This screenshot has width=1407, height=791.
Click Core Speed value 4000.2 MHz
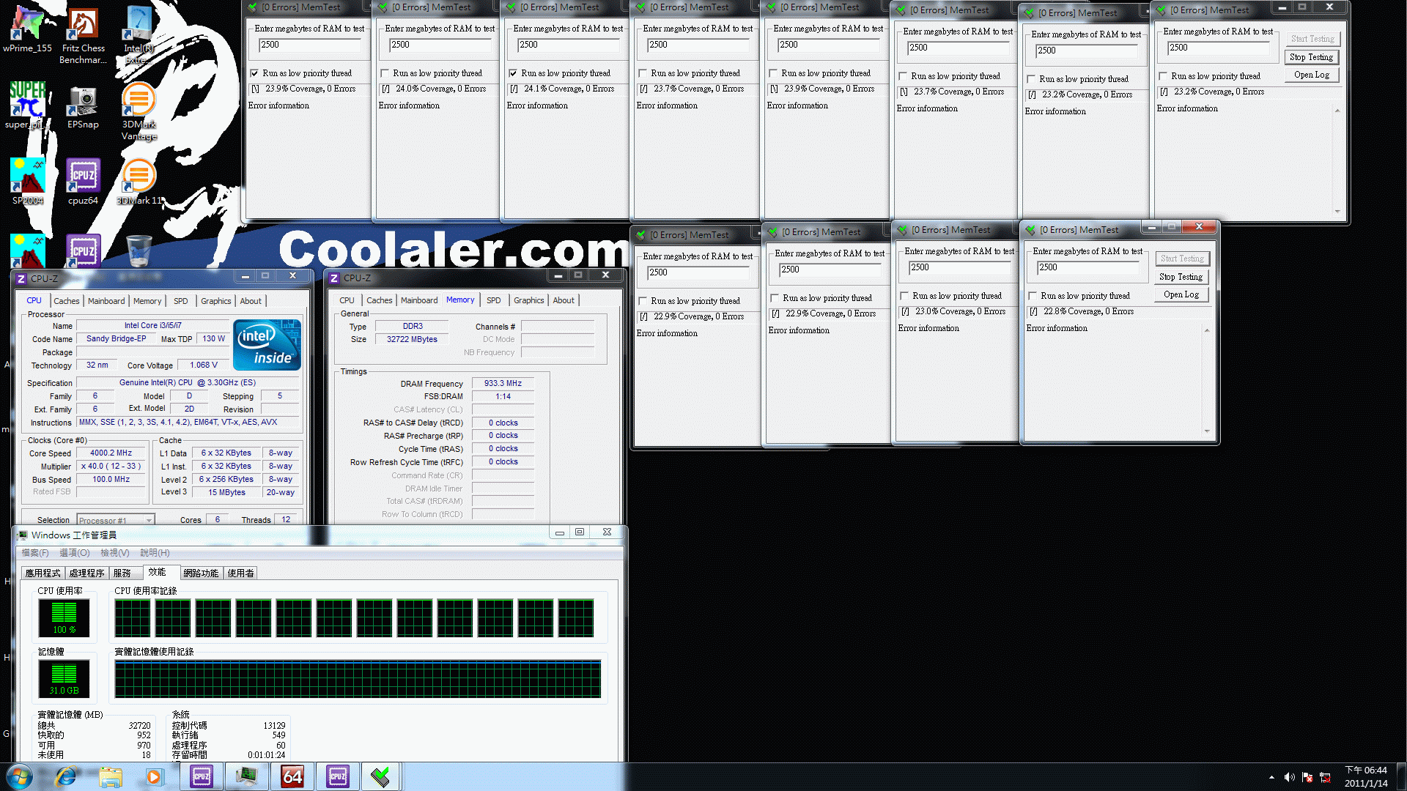pyautogui.click(x=111, y=453)
